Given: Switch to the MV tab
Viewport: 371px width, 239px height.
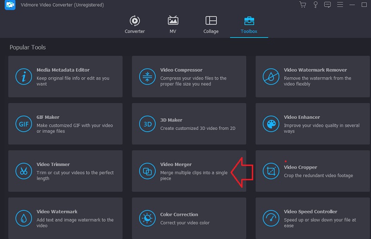Looking at the screenshot, I should pos(173,25).
